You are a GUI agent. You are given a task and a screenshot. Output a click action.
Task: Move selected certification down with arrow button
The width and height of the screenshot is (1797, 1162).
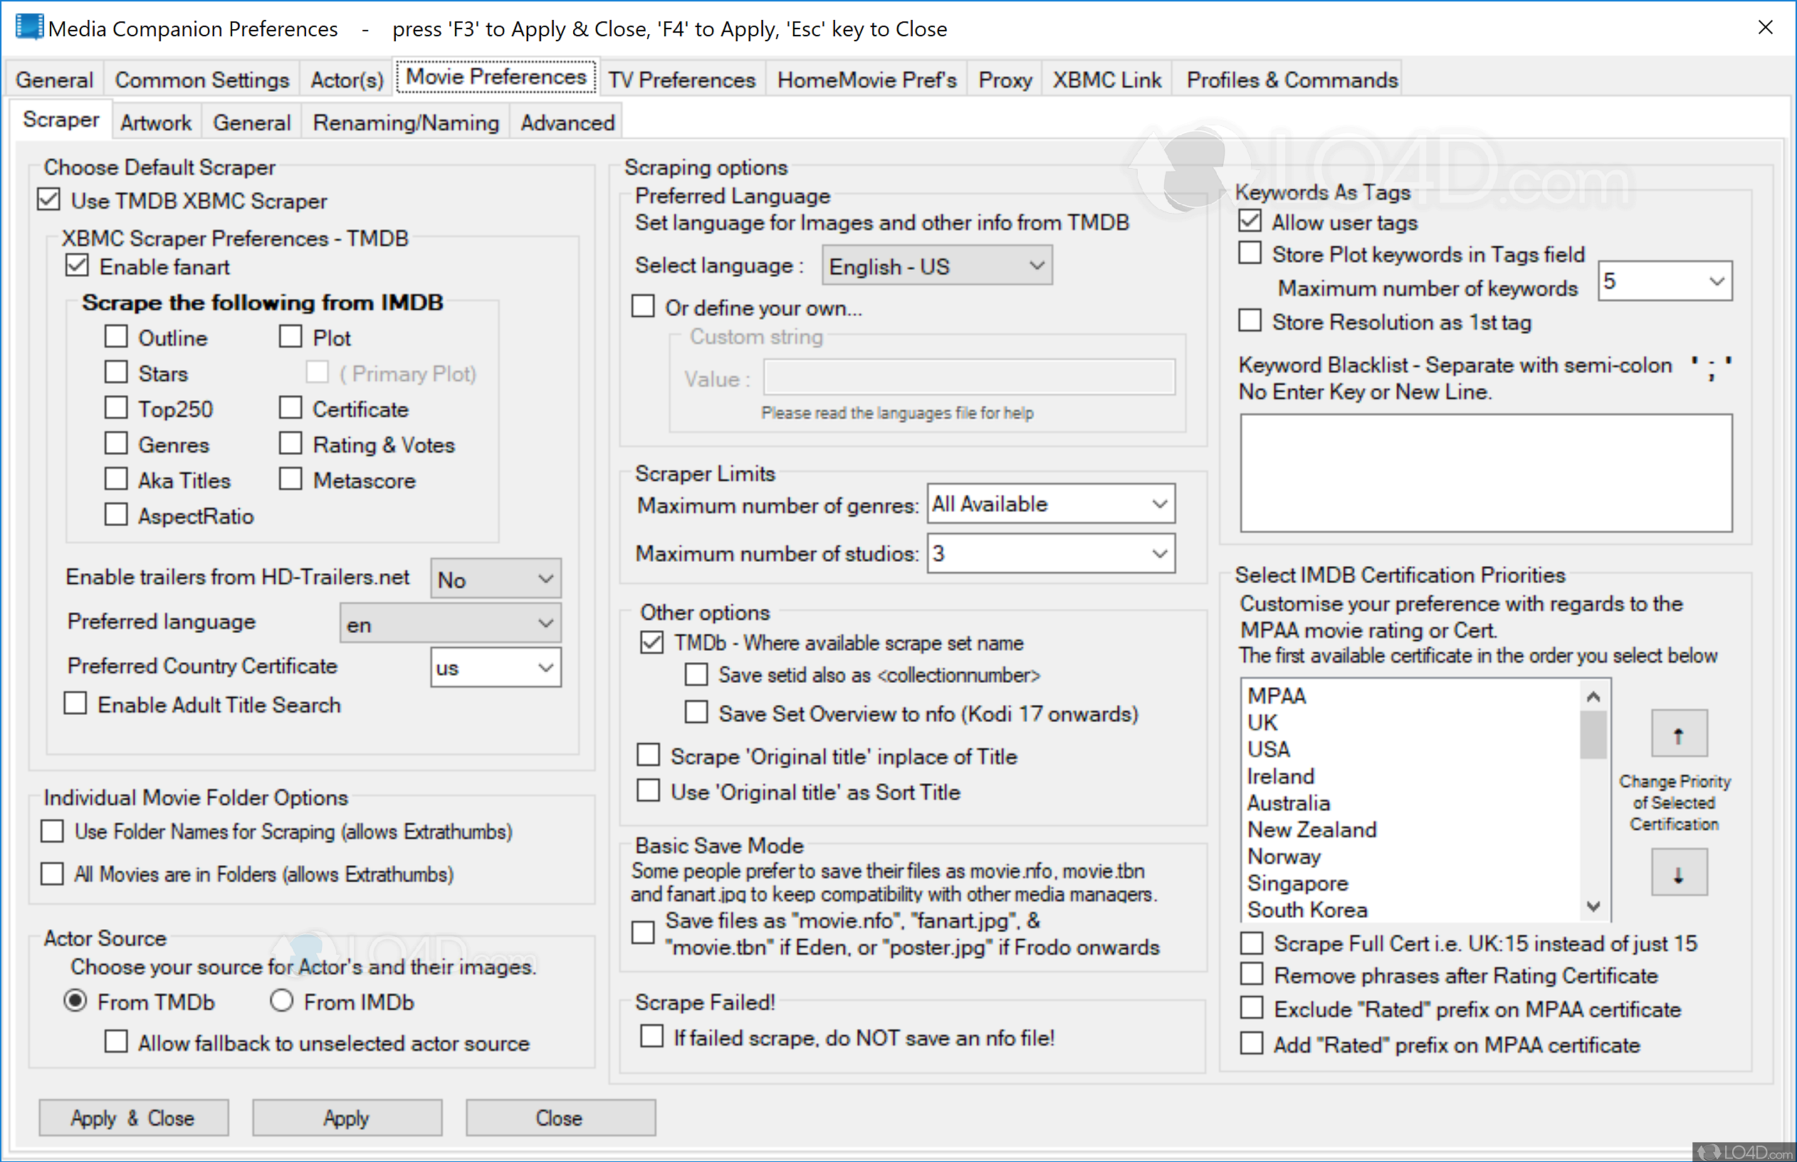(x=1679, y=871)
